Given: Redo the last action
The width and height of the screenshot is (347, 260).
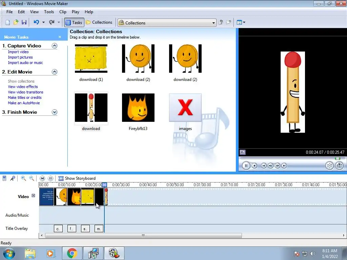Looking at the screenshot, I should pyautogui.click(x=52, y=22).
